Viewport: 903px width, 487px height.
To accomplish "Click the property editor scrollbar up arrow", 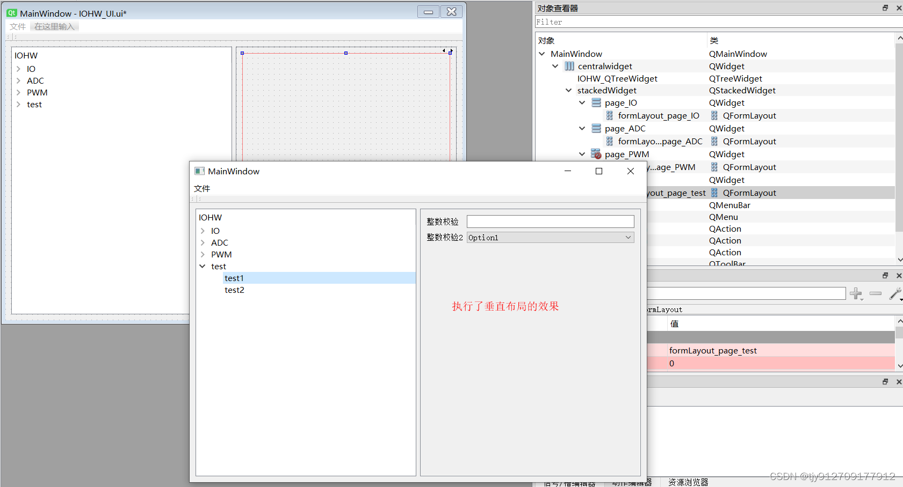I will [899, 321].
